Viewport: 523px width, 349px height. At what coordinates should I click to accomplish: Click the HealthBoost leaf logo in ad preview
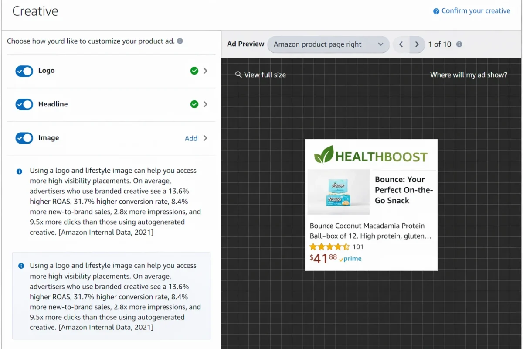[x=324, y=155]
